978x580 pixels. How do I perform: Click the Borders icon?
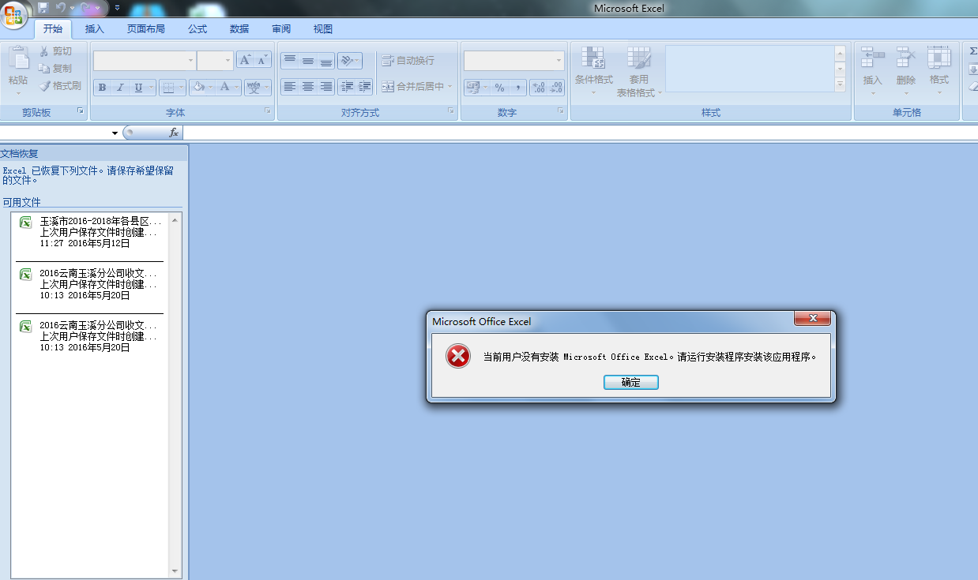point(168,88)
